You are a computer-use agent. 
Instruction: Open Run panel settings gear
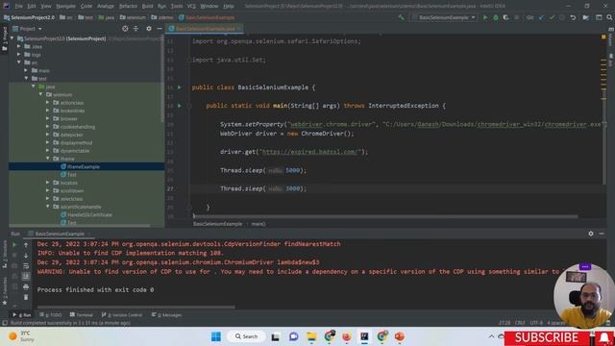coord(591,234)
